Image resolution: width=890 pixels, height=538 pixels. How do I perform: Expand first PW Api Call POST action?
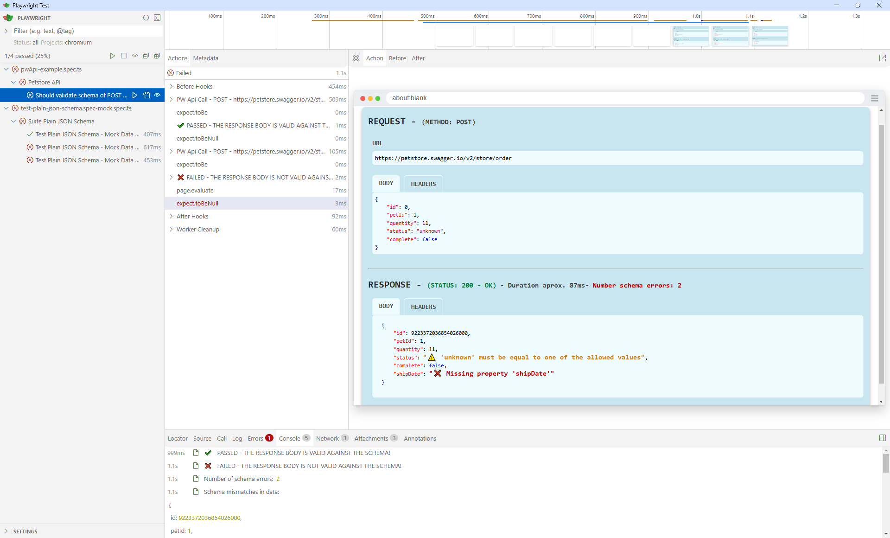[171, 99]
